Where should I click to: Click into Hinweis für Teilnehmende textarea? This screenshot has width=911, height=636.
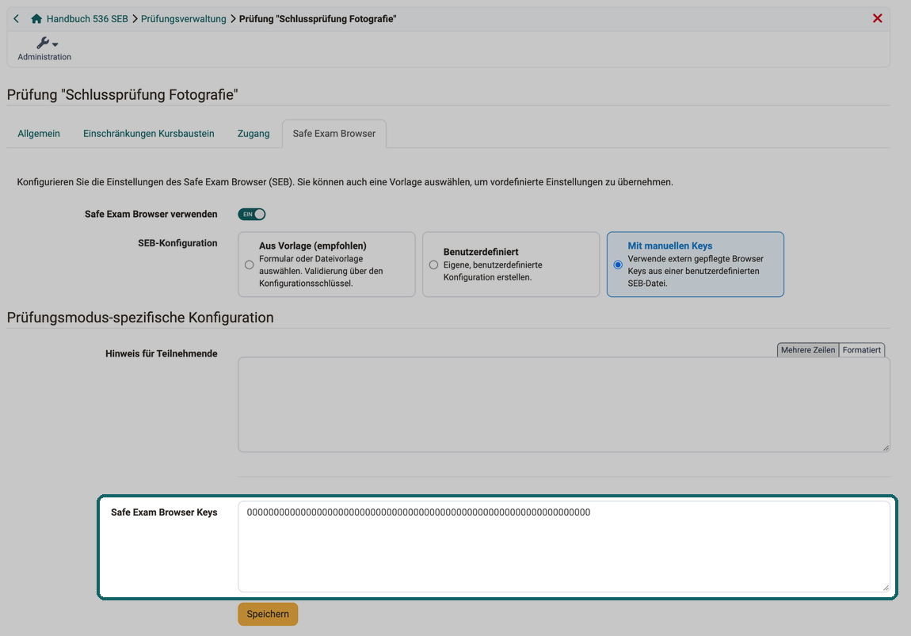(563, 404)
